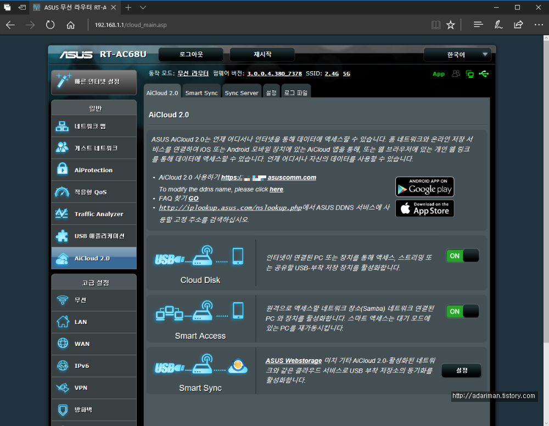Click the USB status icon in header
Viewport: 549px width, 426px height.
coord(484,74)
